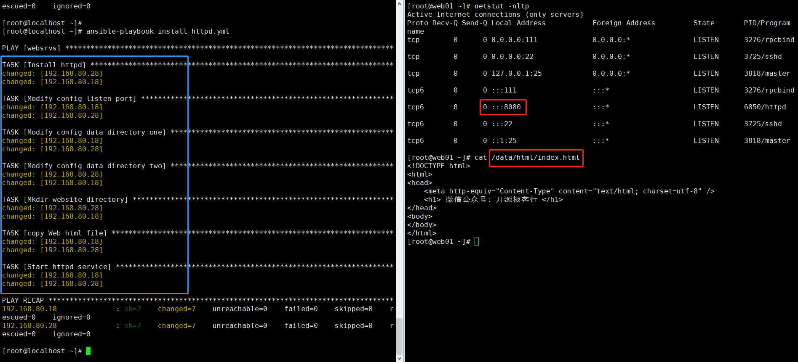The image size is (798, 362).
Task: Click 'changed: [192.168.80.18]' under Mkdir website directory
Action: pos(52,217)
